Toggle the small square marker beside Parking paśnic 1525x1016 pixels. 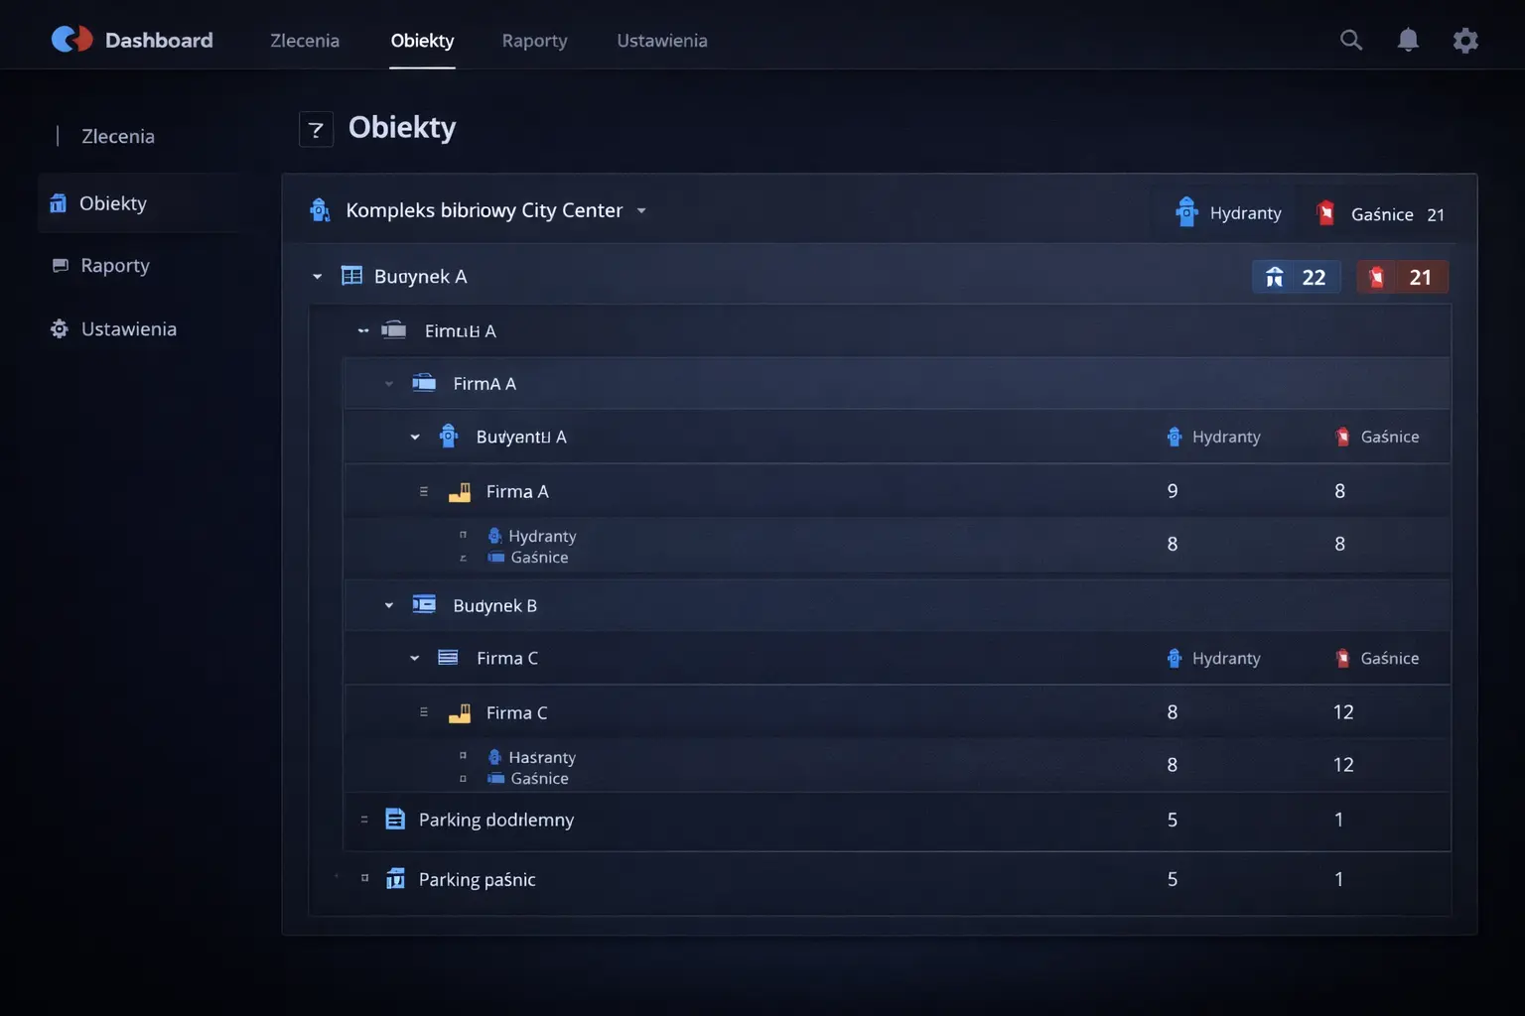pyautogui.click(x=365, y=878)
